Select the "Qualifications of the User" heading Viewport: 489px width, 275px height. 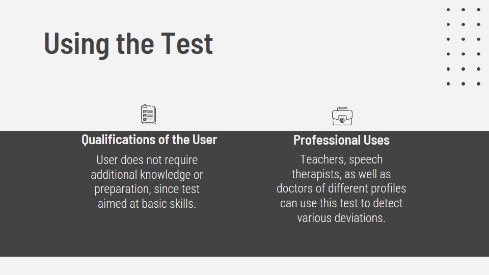pyautogui.click(x=149, y=140)
